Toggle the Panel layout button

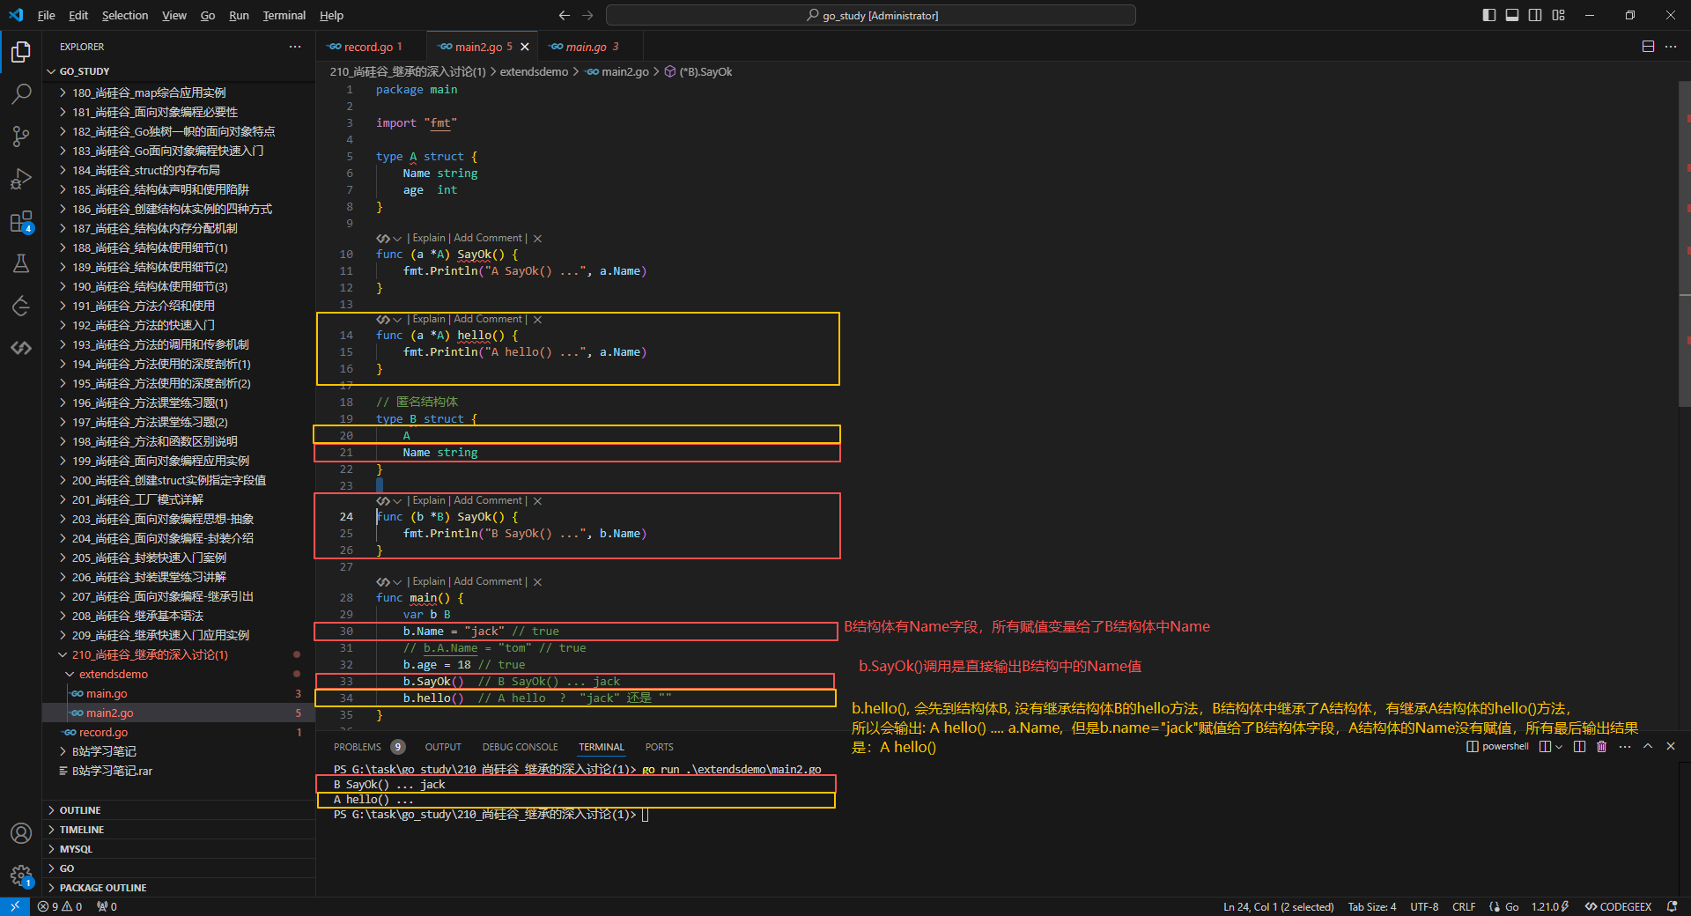point(1512,15)
